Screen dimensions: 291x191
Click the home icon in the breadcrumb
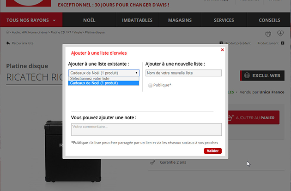(8, 33)
